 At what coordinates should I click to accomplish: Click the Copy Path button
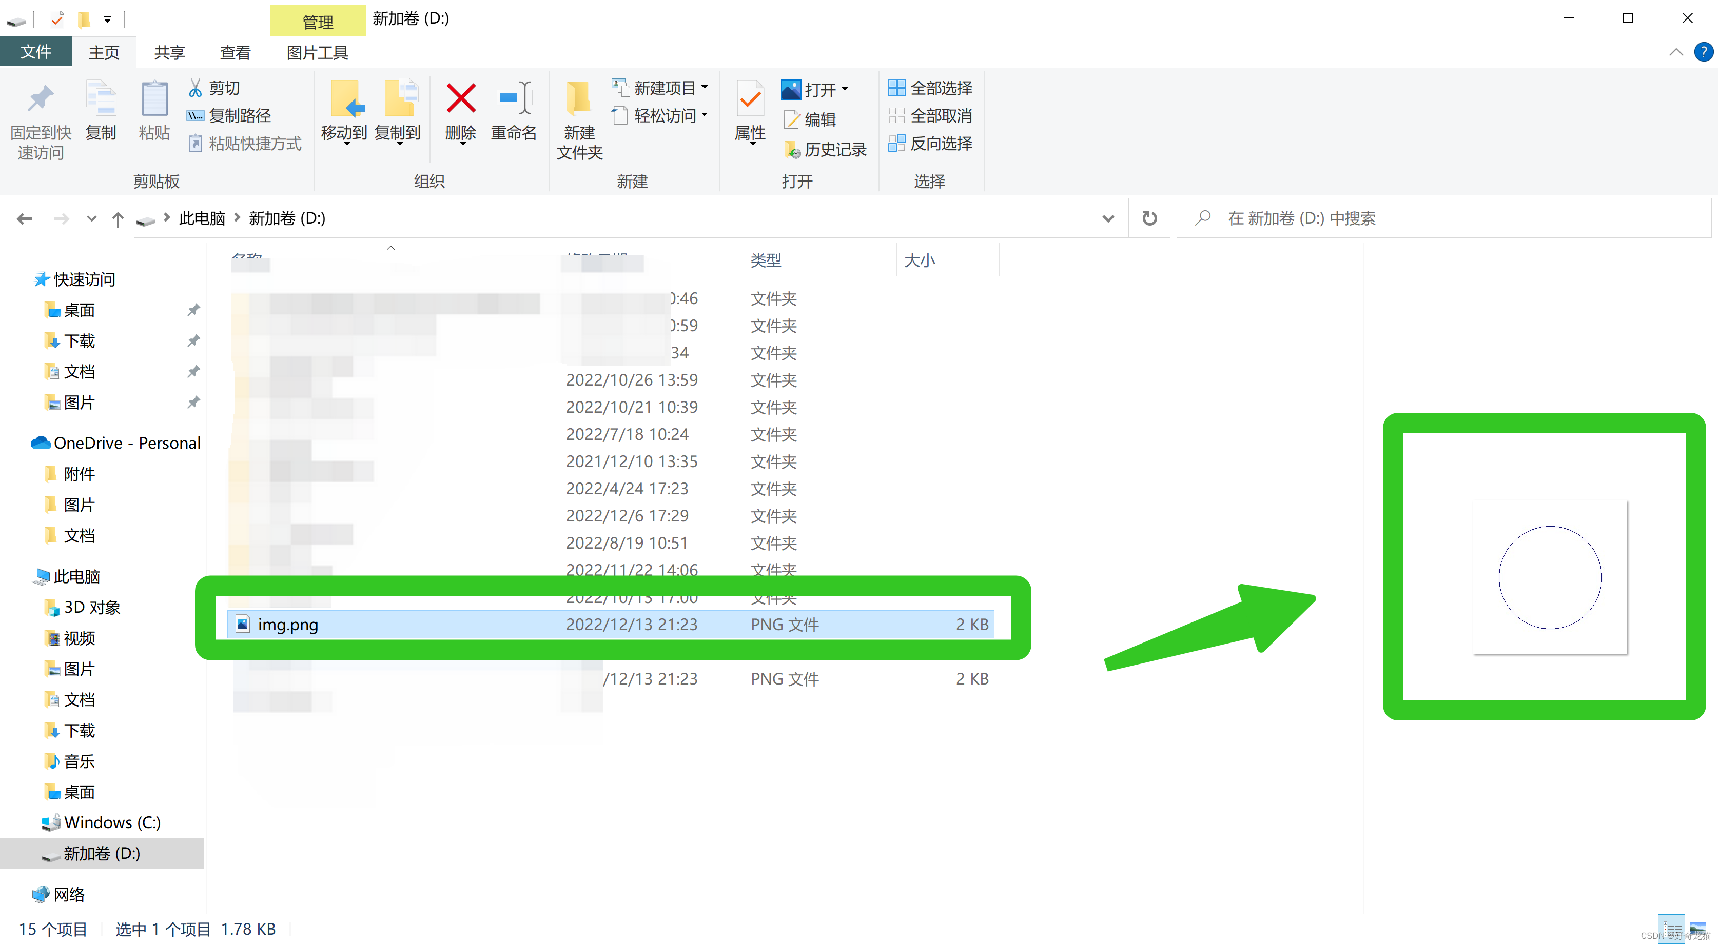(x=229, y=115)
